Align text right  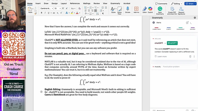(92, 11)
